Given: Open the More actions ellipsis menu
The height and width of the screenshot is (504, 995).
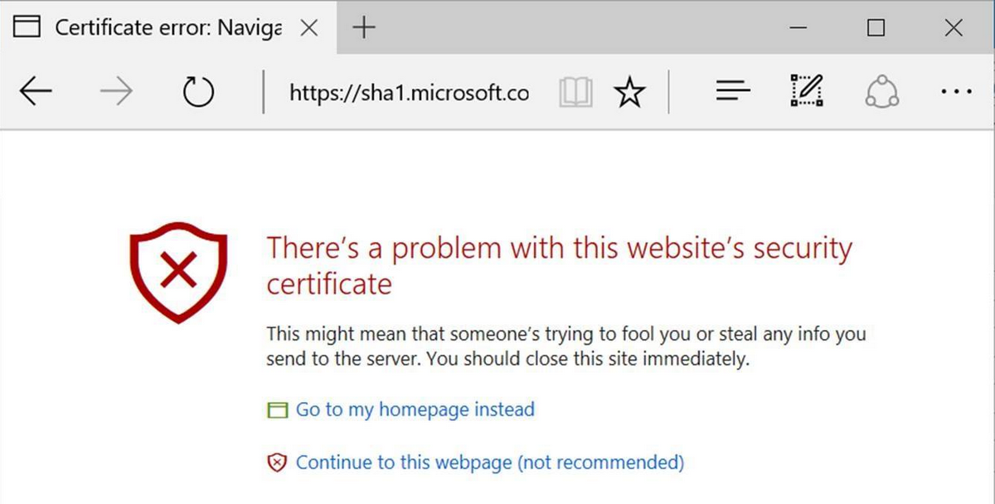Looking at the screenshot, I should click(x=957, y=92).
